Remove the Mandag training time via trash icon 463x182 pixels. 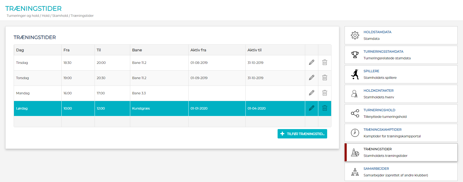click(x=324, y=93)
